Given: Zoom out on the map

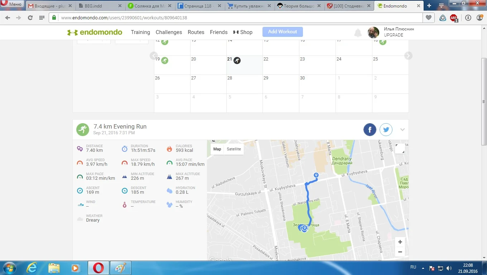Looking at the screenshot, I should pos(400,252).
